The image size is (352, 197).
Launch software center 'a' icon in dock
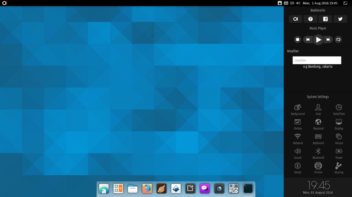coord(104,189)
